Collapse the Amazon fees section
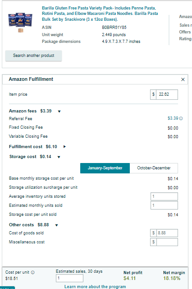The width and height of the screenshot is (192, 289). pyautogui.click(x=59, y=112)
